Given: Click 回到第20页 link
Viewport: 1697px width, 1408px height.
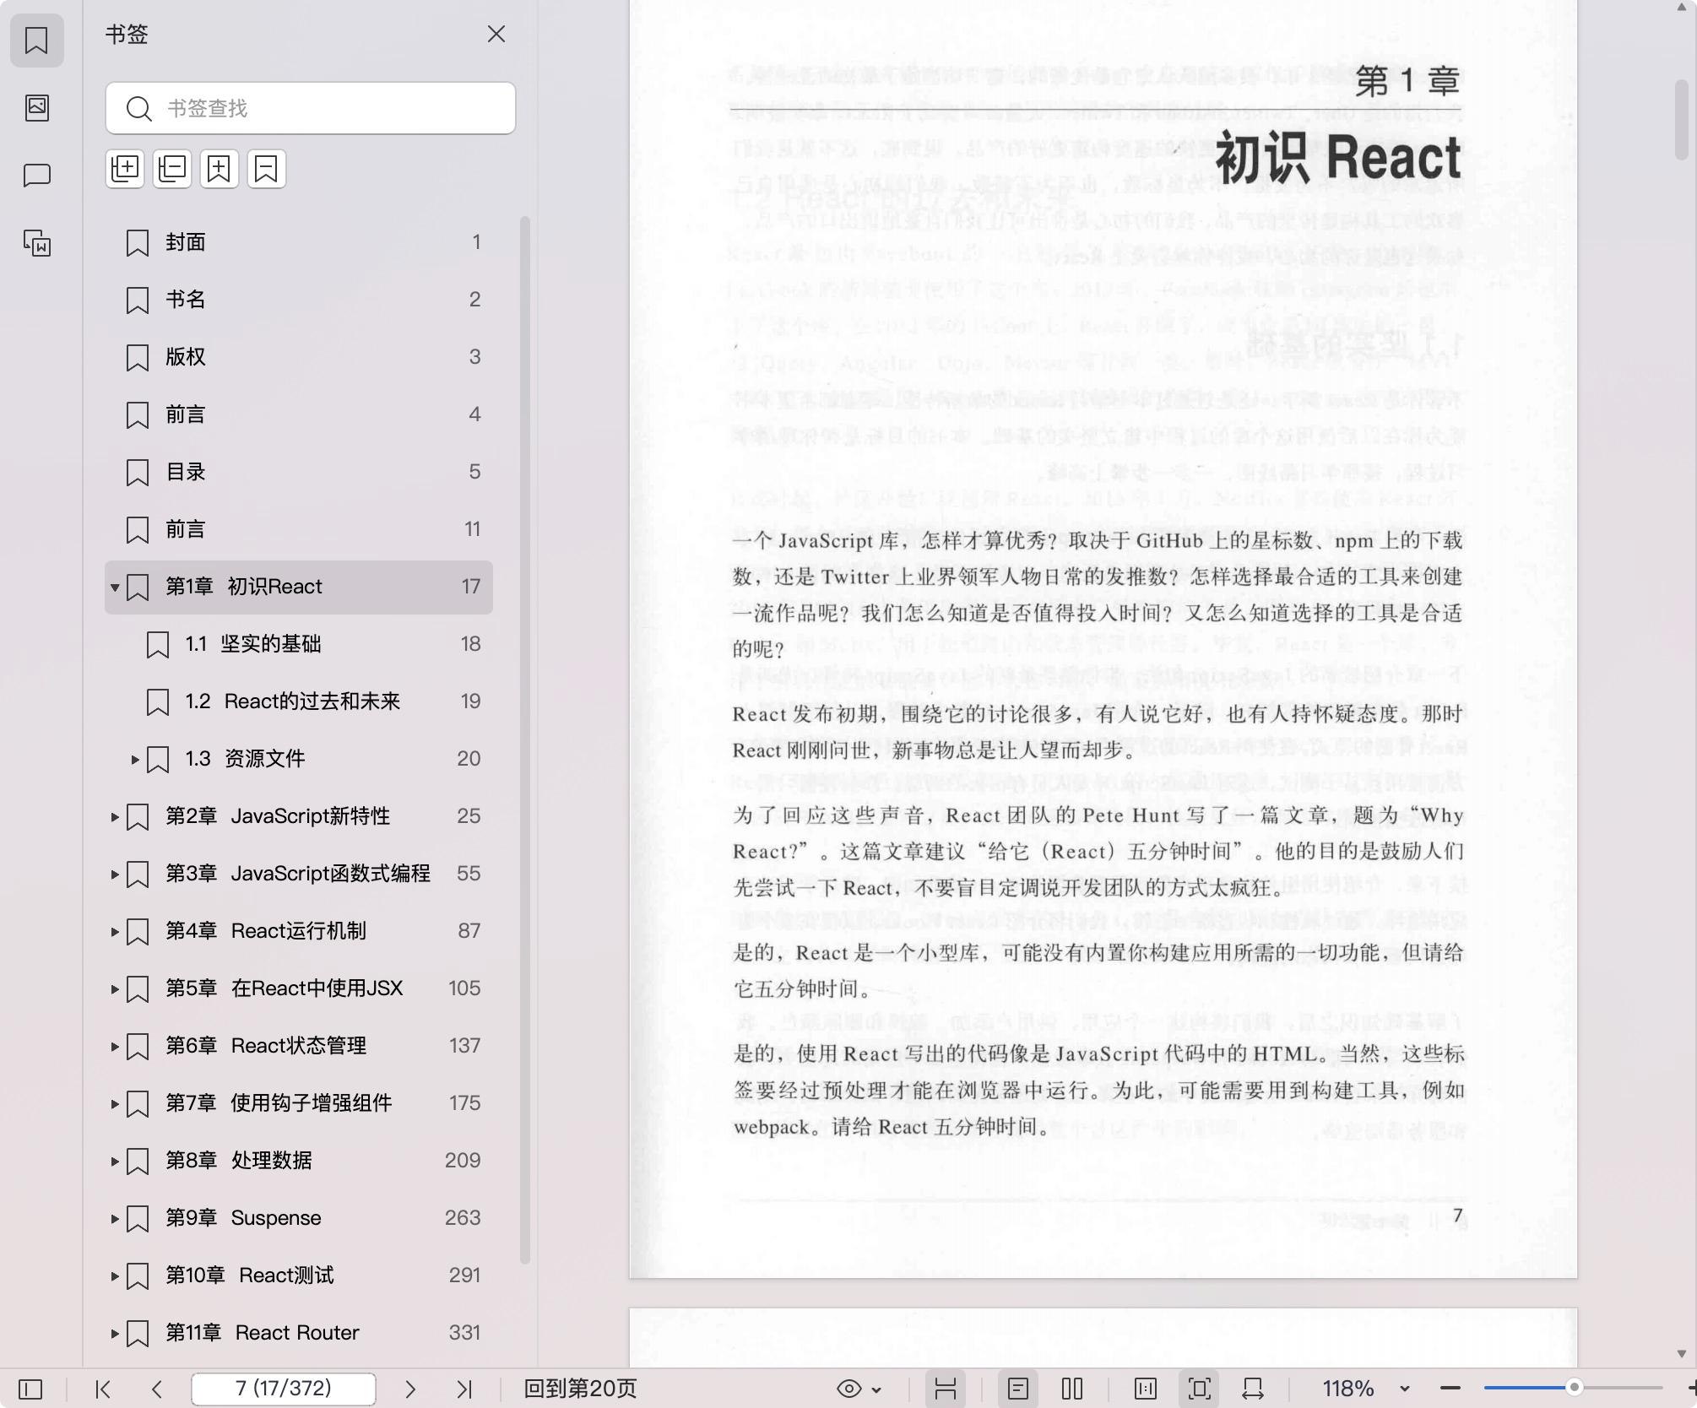Looking at the screenshot, I should coord(580,1389).
